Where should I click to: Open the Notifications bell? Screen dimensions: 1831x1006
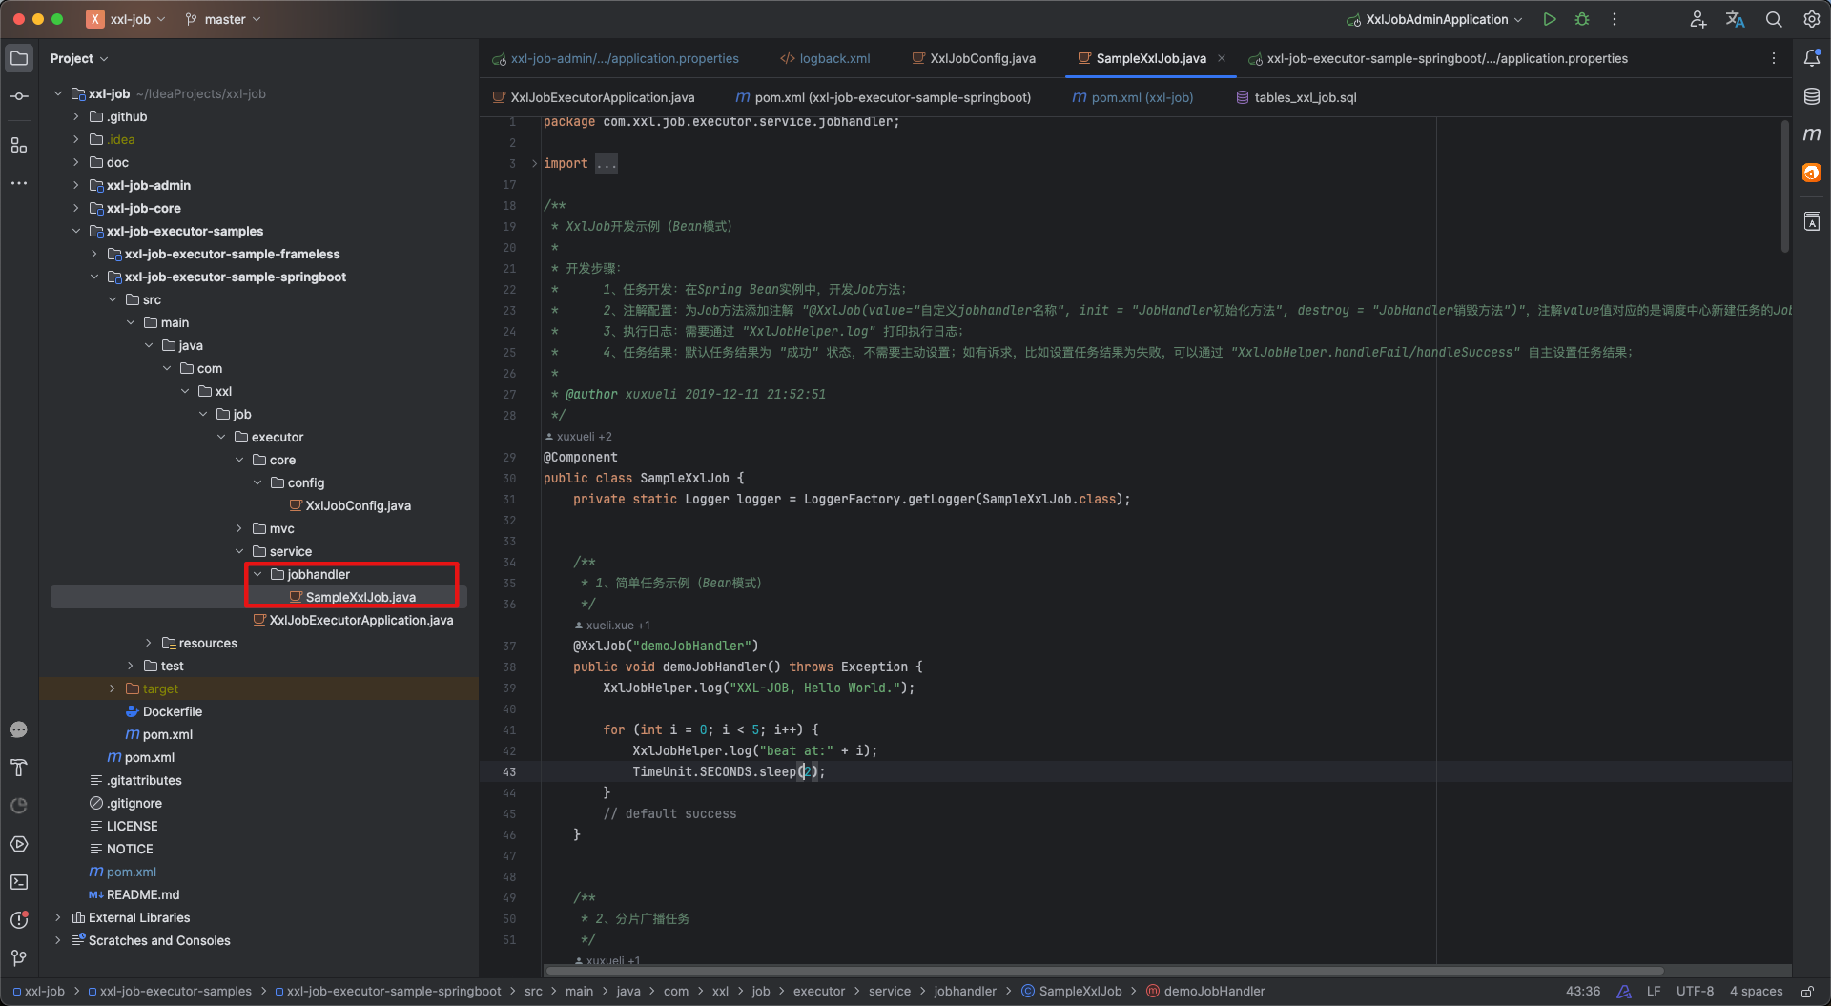(x=1812, y=58)
